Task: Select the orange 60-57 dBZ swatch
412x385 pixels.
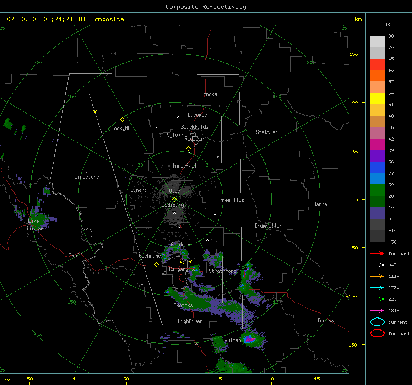Action: [377, 76]
